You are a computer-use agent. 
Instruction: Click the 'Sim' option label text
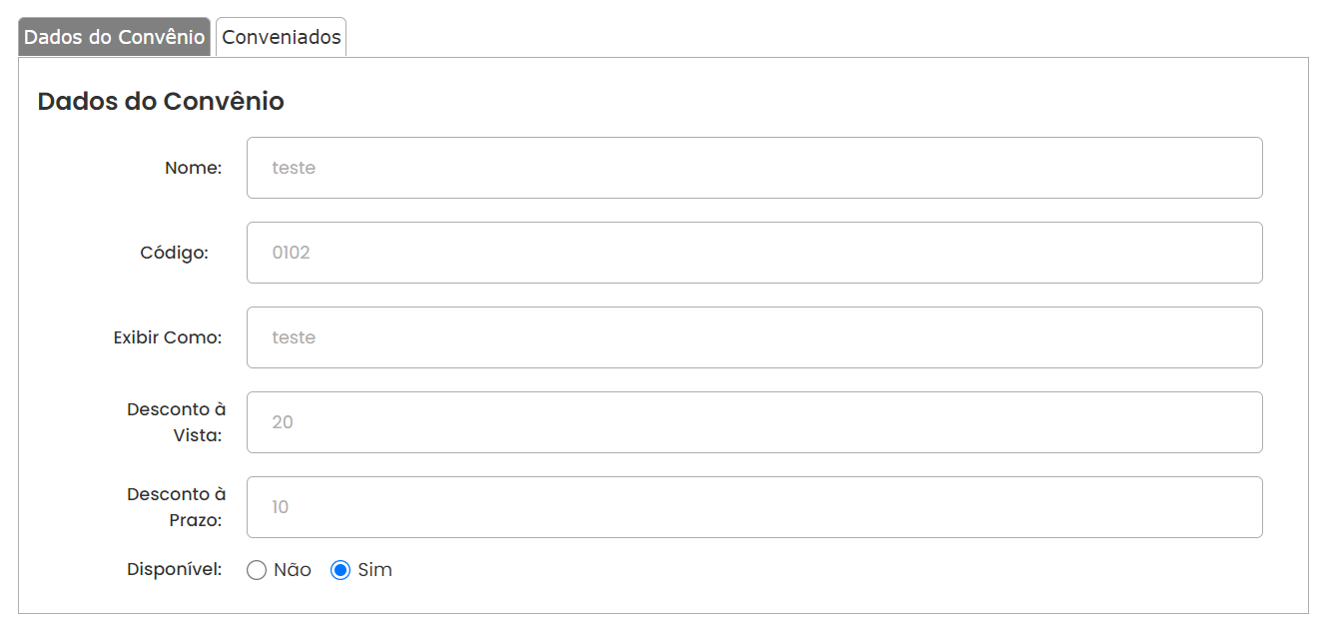point(374,570)
